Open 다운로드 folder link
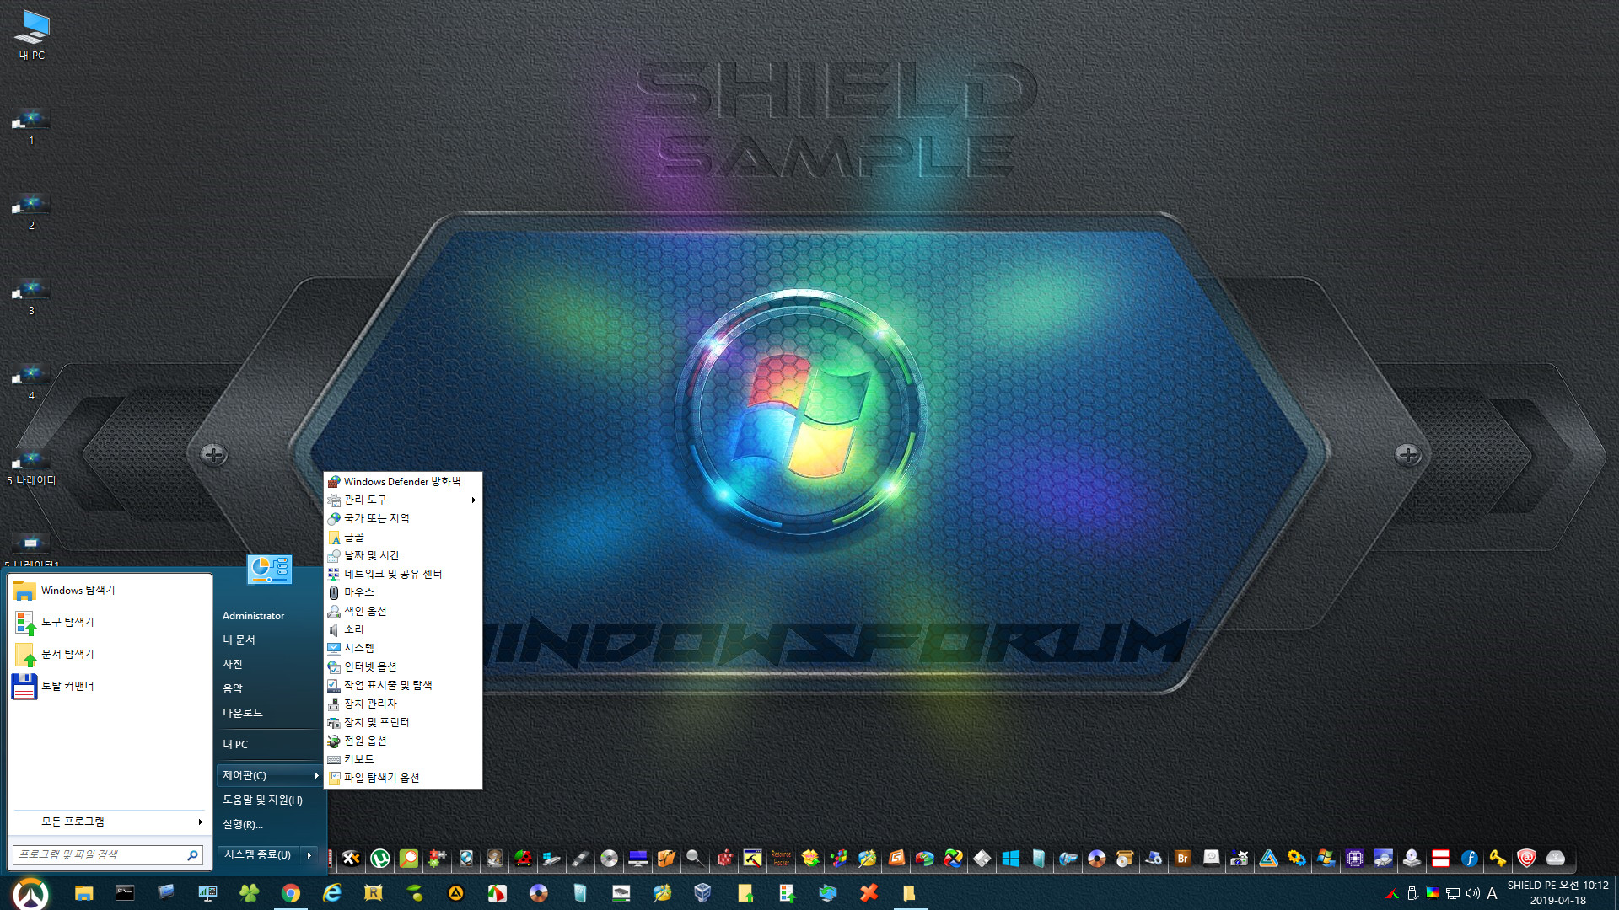Screen dimensions: 1619x910 [270, 713]
